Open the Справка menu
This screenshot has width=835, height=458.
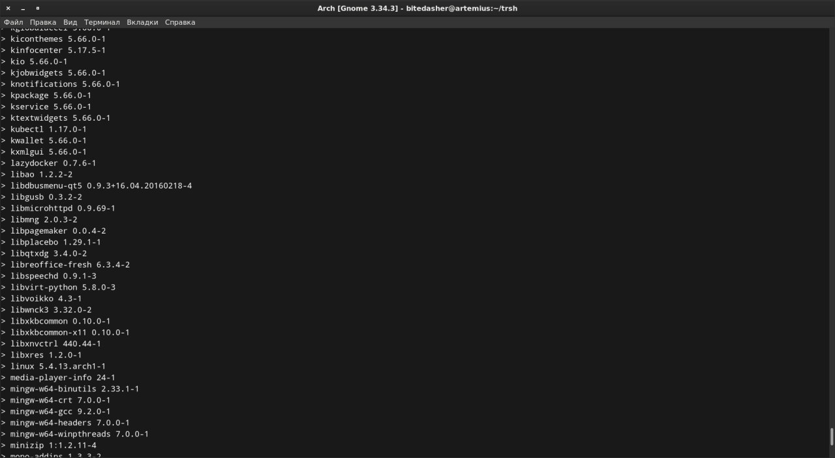point(180,22)
